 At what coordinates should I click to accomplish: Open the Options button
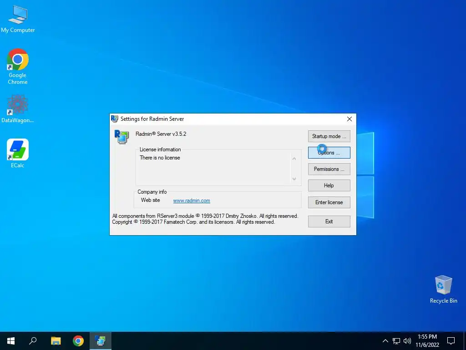coord(329,153)
